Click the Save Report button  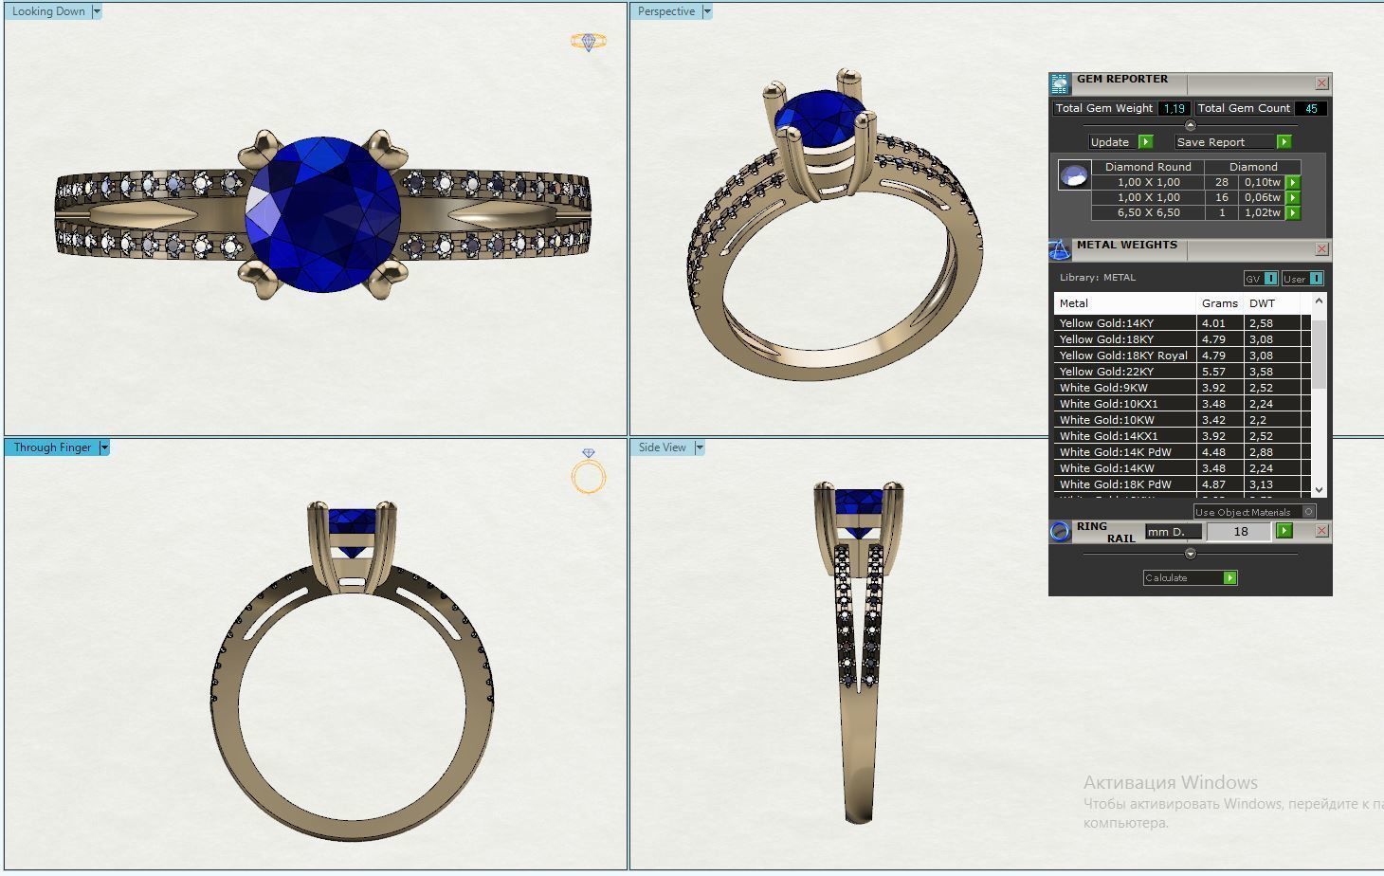(x=1225, y=141)
